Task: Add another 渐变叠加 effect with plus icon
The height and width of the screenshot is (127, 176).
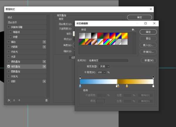Action: 44,66
